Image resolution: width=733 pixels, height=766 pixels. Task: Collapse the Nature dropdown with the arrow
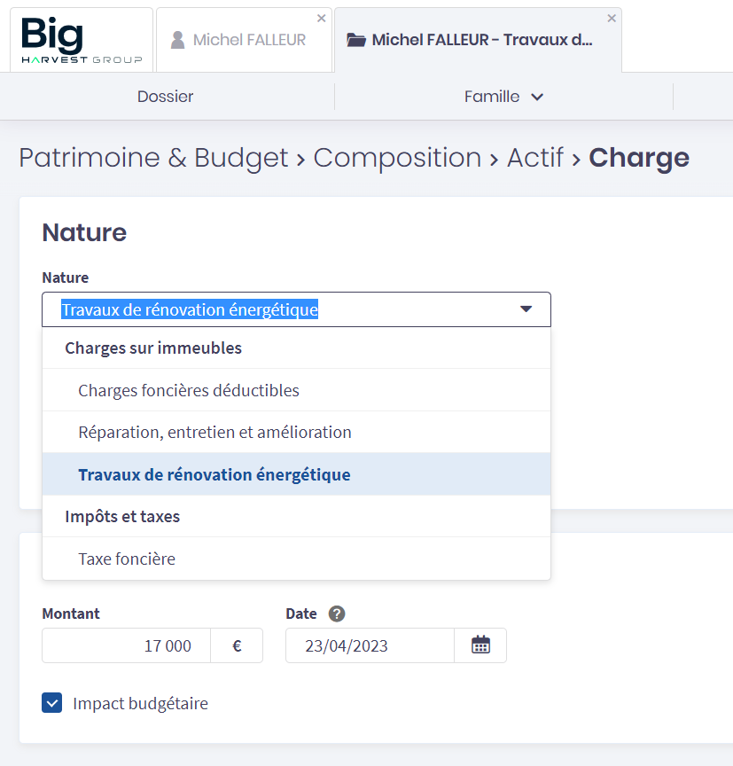click(x=526, y=309)
